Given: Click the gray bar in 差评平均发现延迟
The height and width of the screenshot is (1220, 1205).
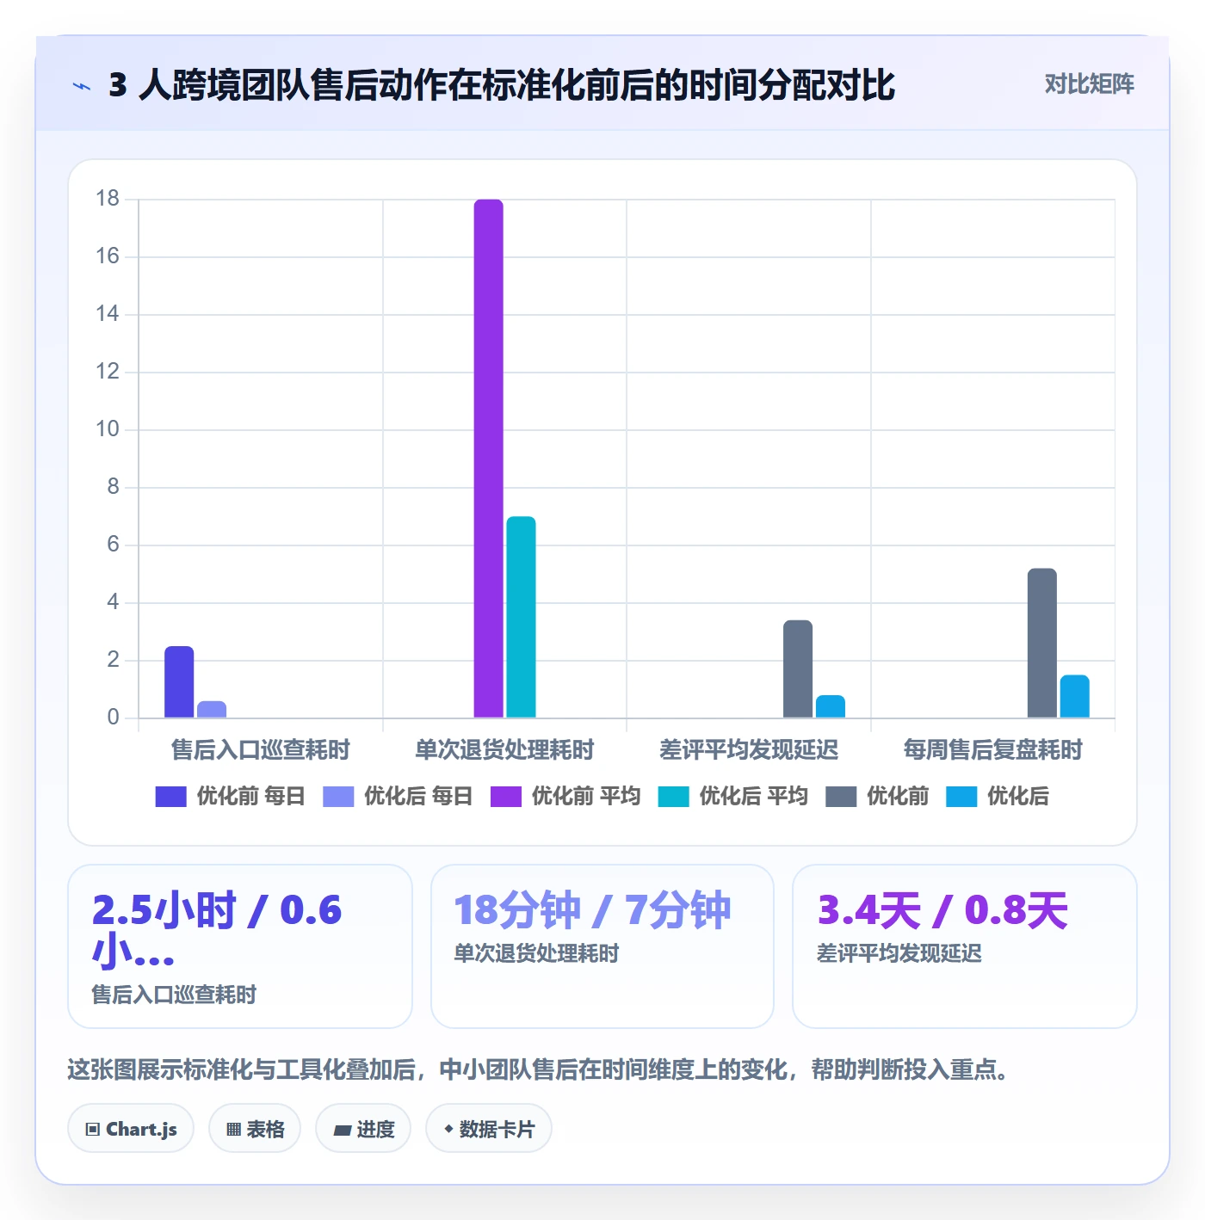Looking at the screenshot, I should click(798, 669).
